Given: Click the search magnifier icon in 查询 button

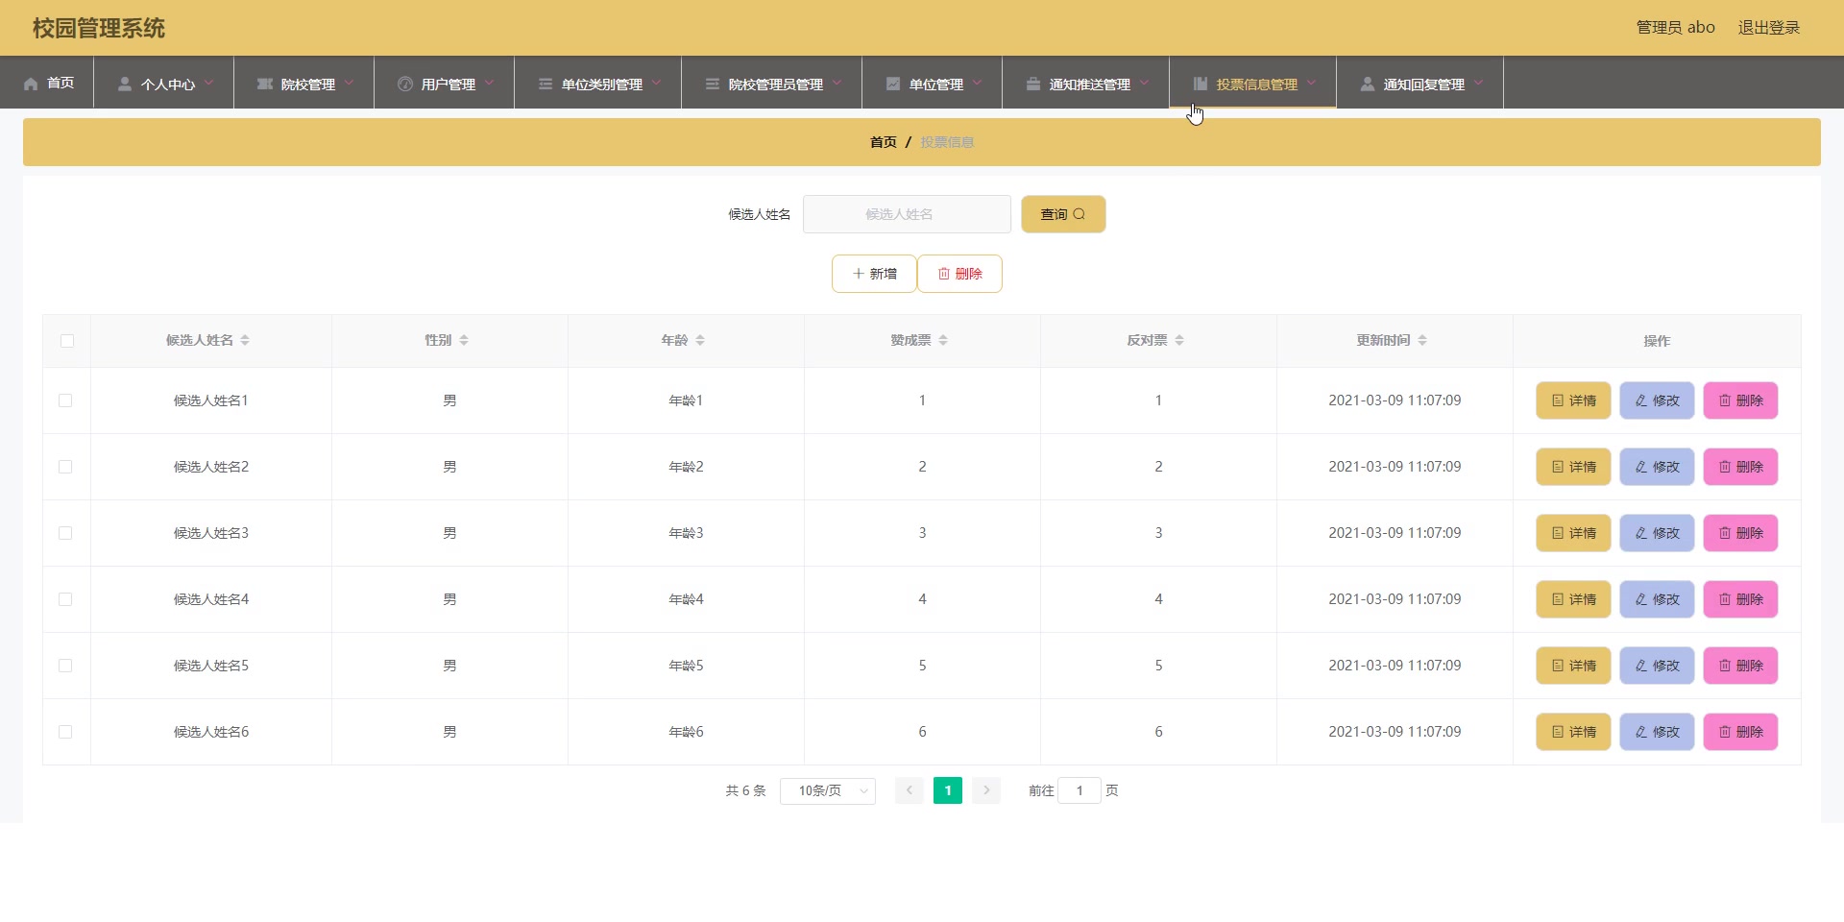Looking at the screenshot, I should (x=1081, y=214).
